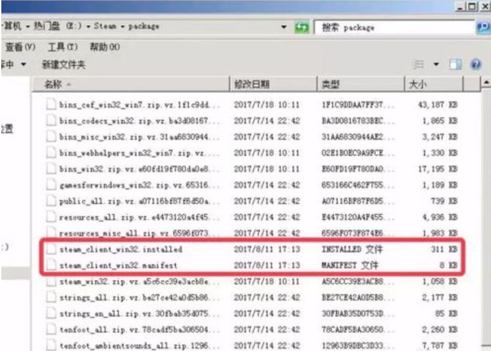Sort by the 类型 column header
491x351 pixels.
[361, 84]
